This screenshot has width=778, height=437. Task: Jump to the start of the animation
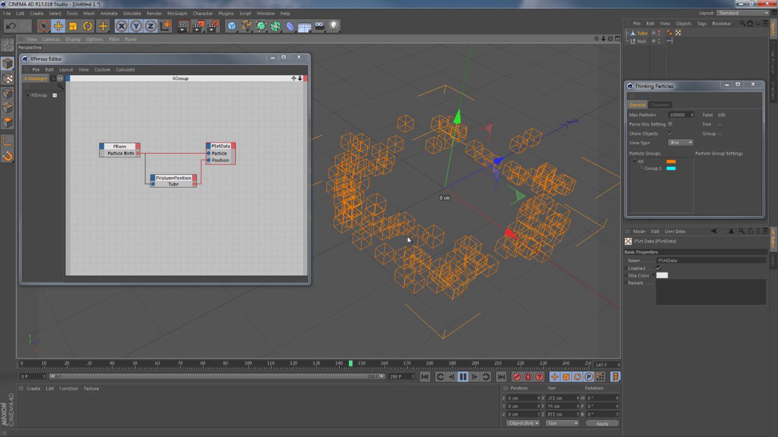[425, 377]
